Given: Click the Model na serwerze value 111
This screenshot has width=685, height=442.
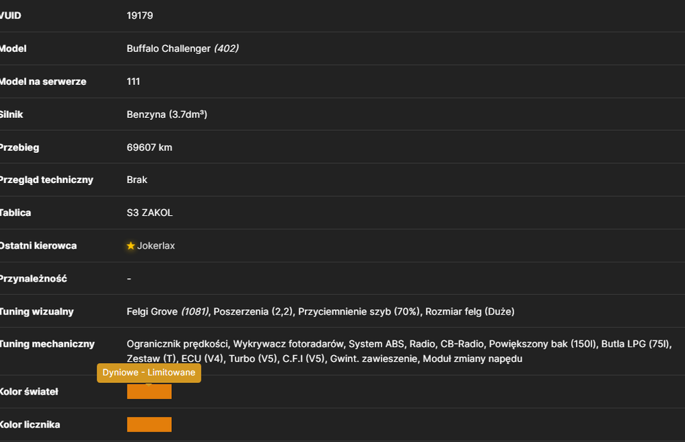Looking at the screenshot, I should point(134,82).
